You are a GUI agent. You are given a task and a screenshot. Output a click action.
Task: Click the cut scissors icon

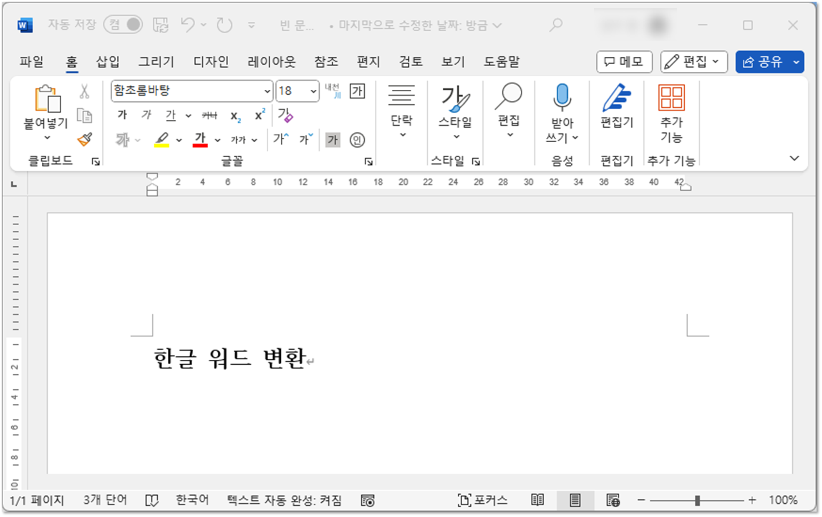click(84, 91)
